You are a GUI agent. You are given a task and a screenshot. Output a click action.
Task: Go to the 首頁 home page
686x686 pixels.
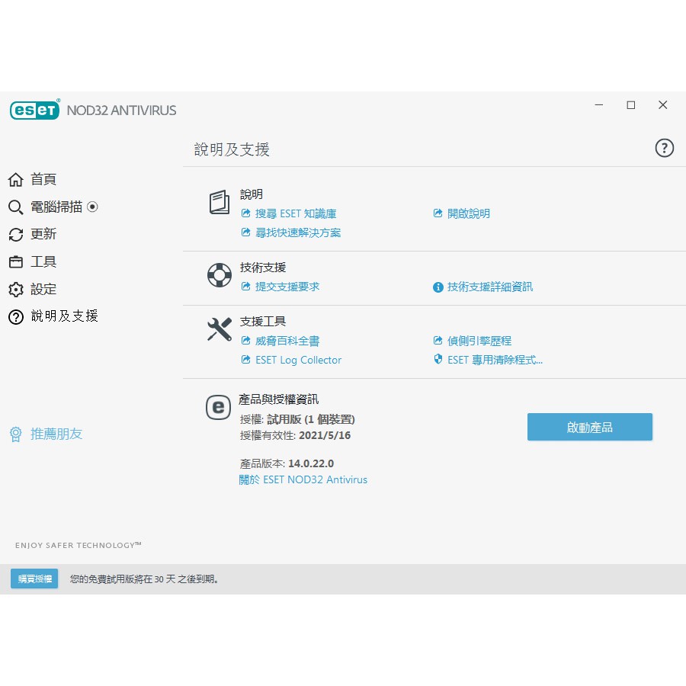(x=43, y=179)
